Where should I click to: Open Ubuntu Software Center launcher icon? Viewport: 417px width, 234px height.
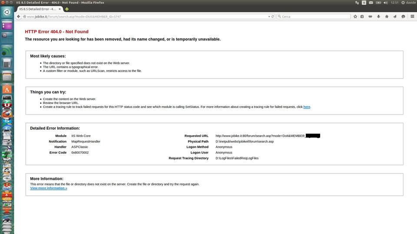coord(7,89)
